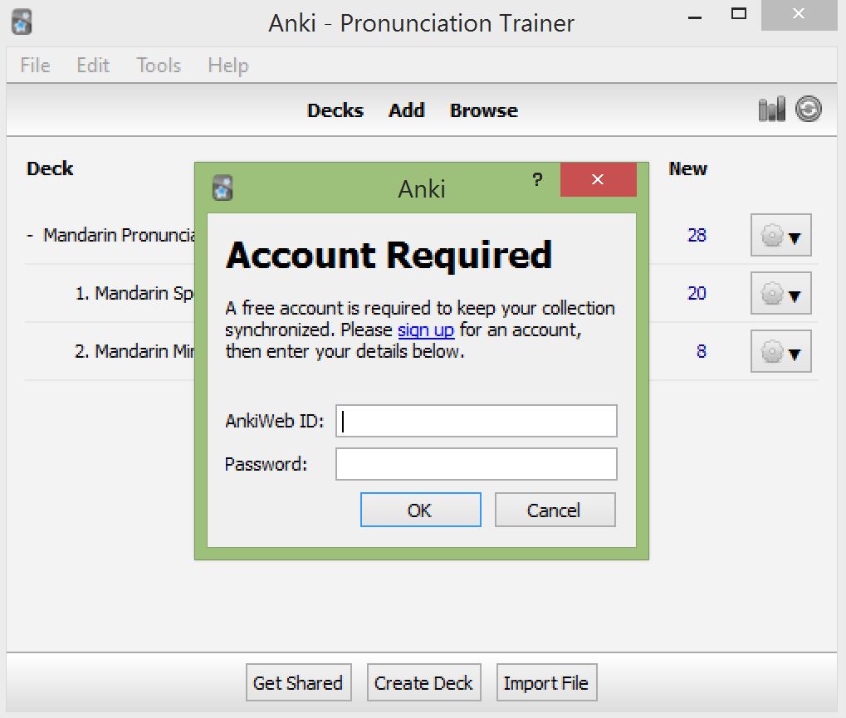Select Add in the top toolbar

tap(406, 110)
